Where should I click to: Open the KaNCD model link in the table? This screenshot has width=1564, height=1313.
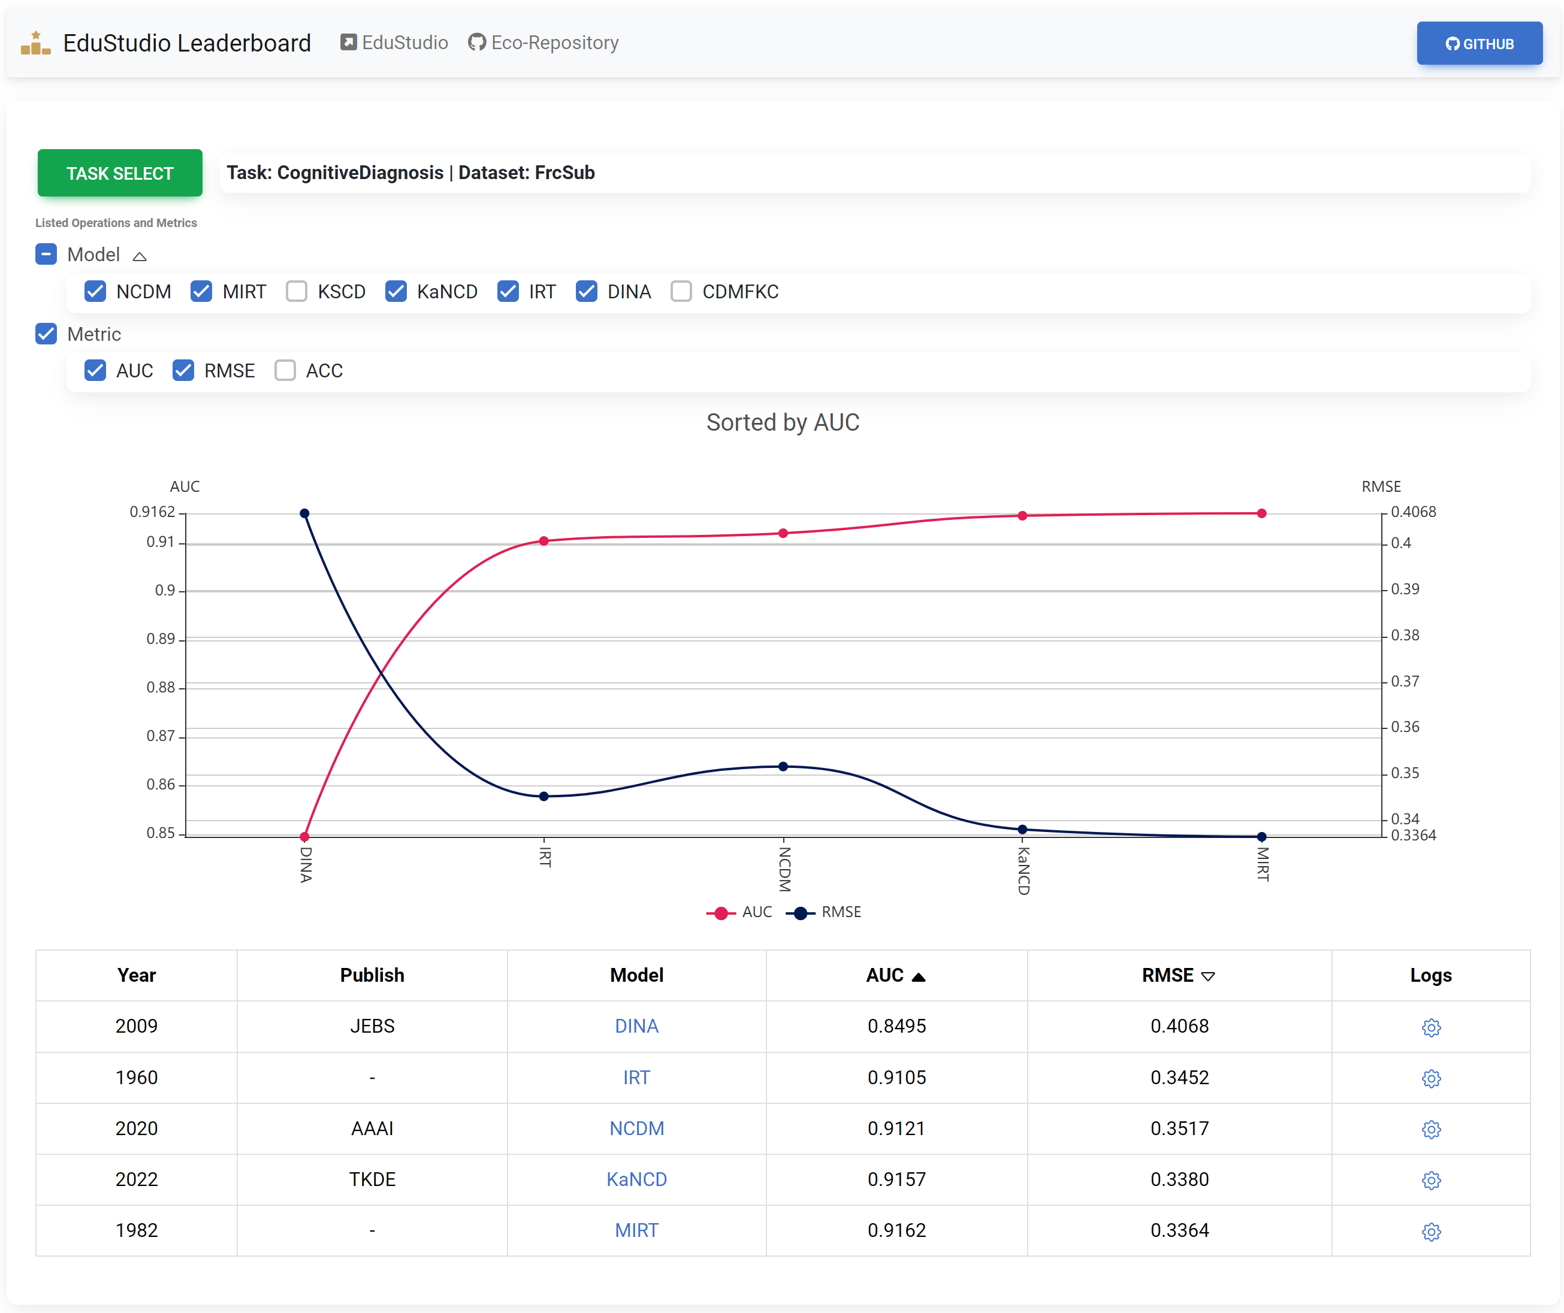[637, 1179]
